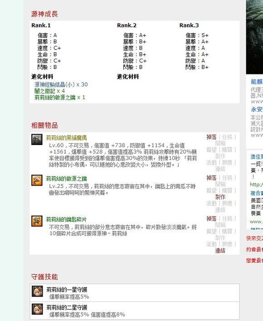Click the 莉莉絲的一星守護 skill portrait icon

click(37, 291)
